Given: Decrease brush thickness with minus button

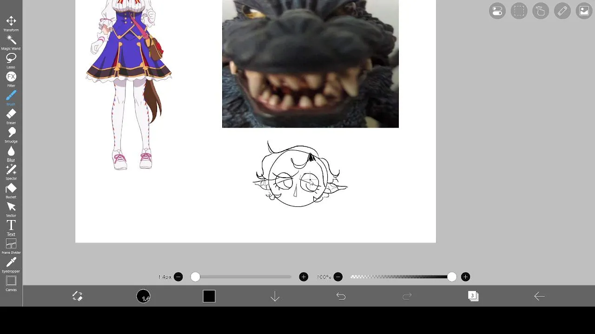Looking at the screenshot, I should [178, 277].
